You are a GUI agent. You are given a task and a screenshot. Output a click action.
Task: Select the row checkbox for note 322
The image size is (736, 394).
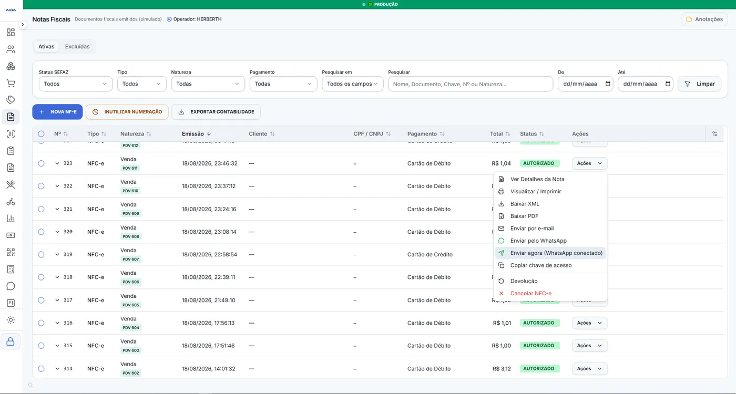(41, 186)
